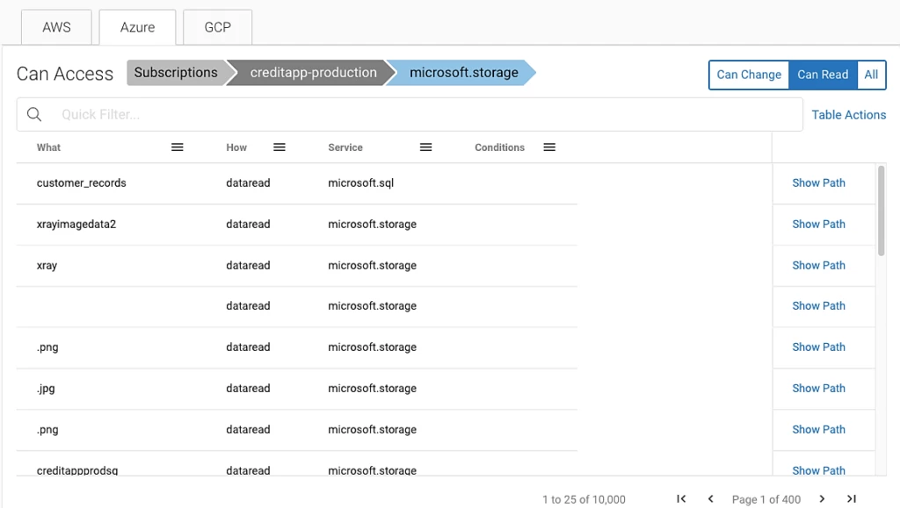This screenshot has width=900, height=508.
Task: Switch permissions filter to All
Action: (871, 75)
